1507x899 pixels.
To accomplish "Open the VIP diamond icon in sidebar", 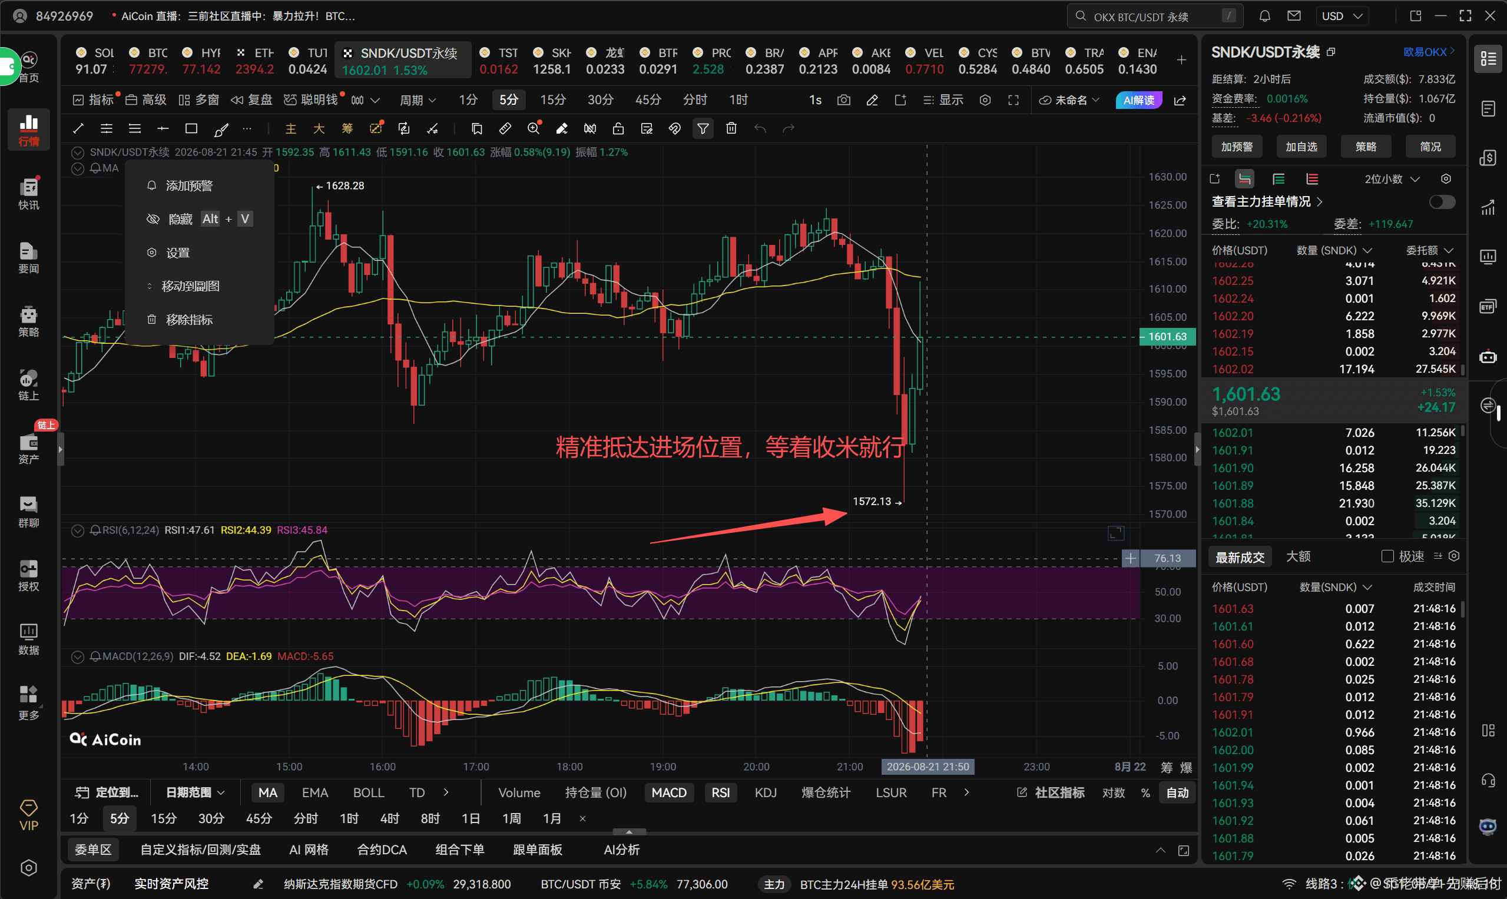I will coord(28,815).
